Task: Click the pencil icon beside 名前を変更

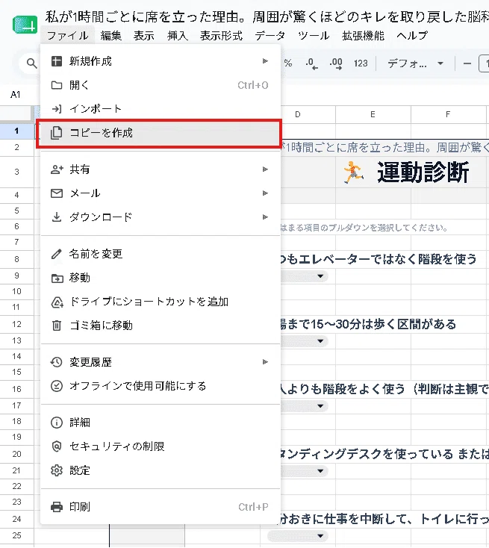Action: coord(57,254)
